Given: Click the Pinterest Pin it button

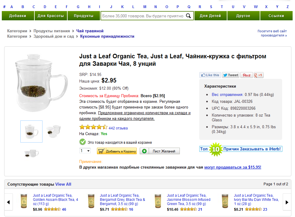Looking at the screenshot, I should click(247, 75).
